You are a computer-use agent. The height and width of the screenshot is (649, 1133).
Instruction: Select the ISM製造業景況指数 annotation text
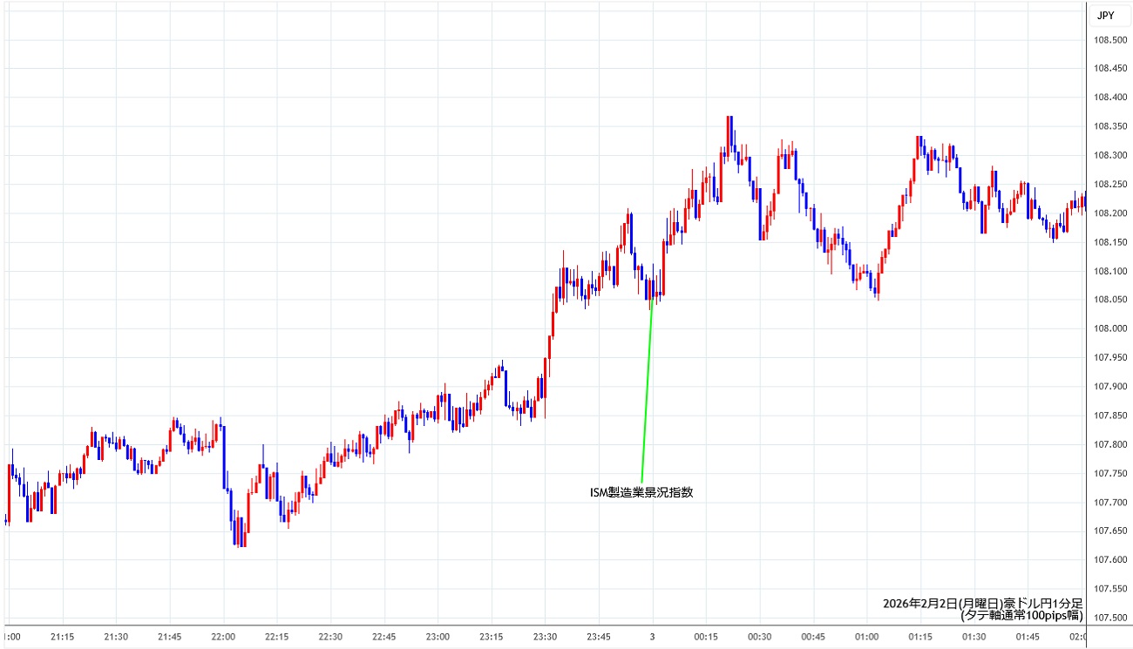pos(641,492)
